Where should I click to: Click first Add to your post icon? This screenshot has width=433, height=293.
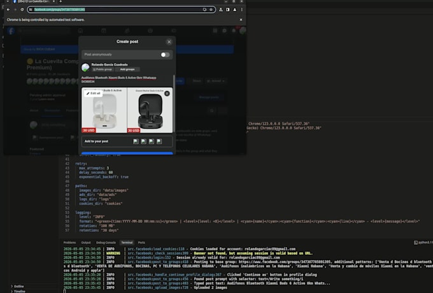tap(136, 141)
